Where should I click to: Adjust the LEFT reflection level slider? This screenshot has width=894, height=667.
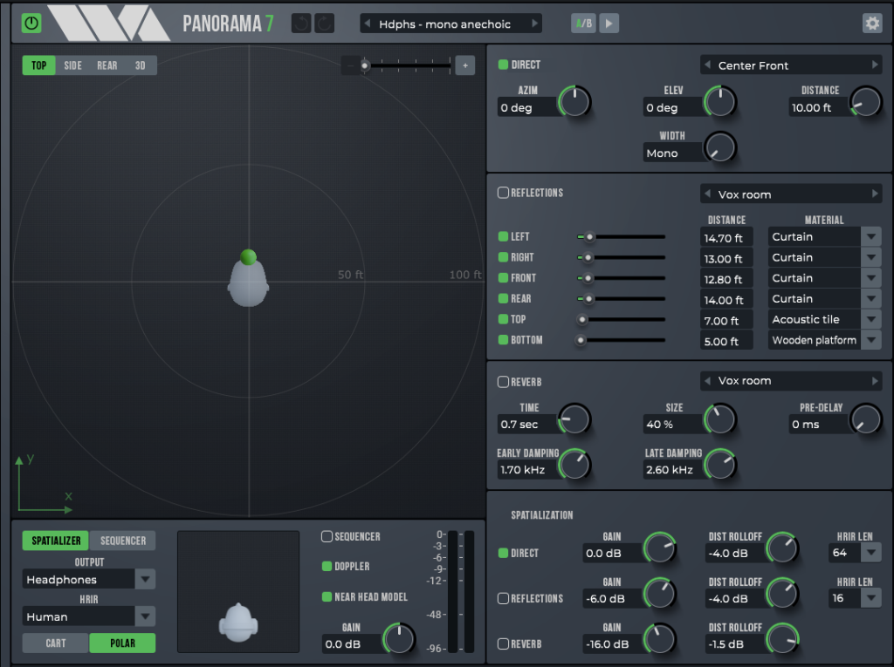tap(622, 236)
